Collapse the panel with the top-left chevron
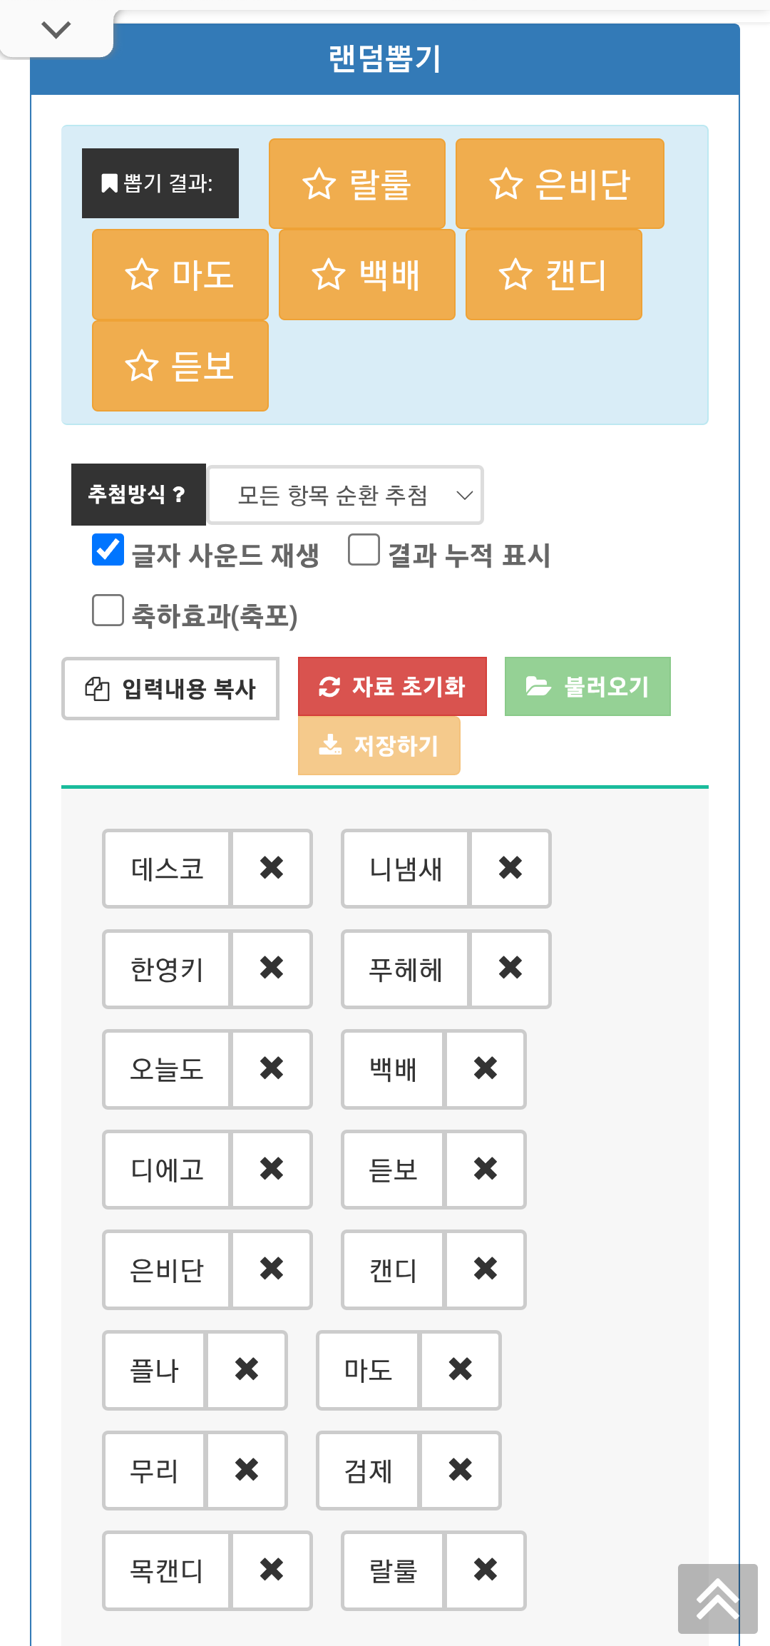 [x=56, y=29]
